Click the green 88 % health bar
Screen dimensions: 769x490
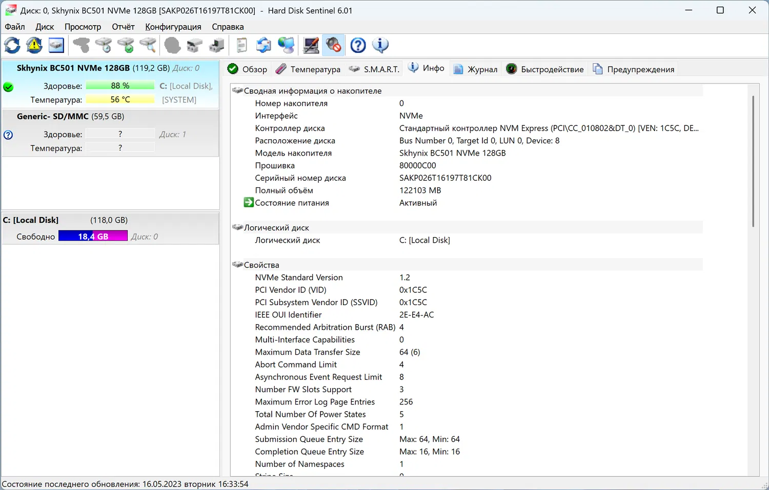(120, 86)
